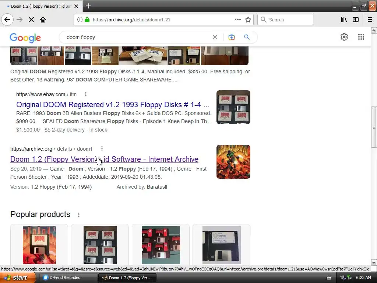Click the scrollbar down arrow
This screenshot has width=377, height=283.
point(374,262)
